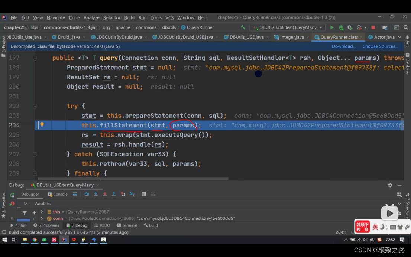Click the Build project hammer icon
Screen dimensions: 411x257
[243, 27]
